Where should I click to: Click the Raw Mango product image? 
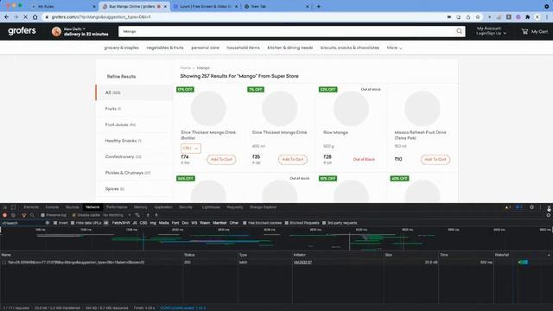coord(352,109)
